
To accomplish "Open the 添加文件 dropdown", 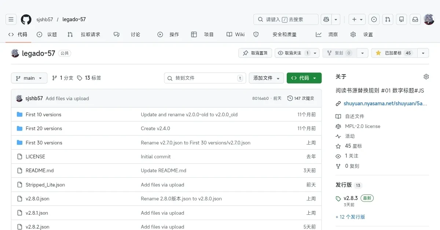I will 267,78.
